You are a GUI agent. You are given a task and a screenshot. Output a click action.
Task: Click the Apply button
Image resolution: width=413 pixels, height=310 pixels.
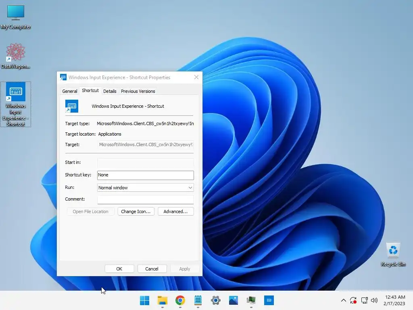point(185,268)
